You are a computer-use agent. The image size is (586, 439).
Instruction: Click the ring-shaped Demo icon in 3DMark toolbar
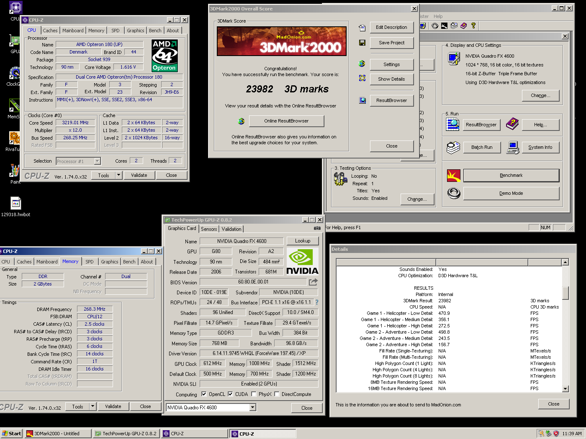point(435,26)
